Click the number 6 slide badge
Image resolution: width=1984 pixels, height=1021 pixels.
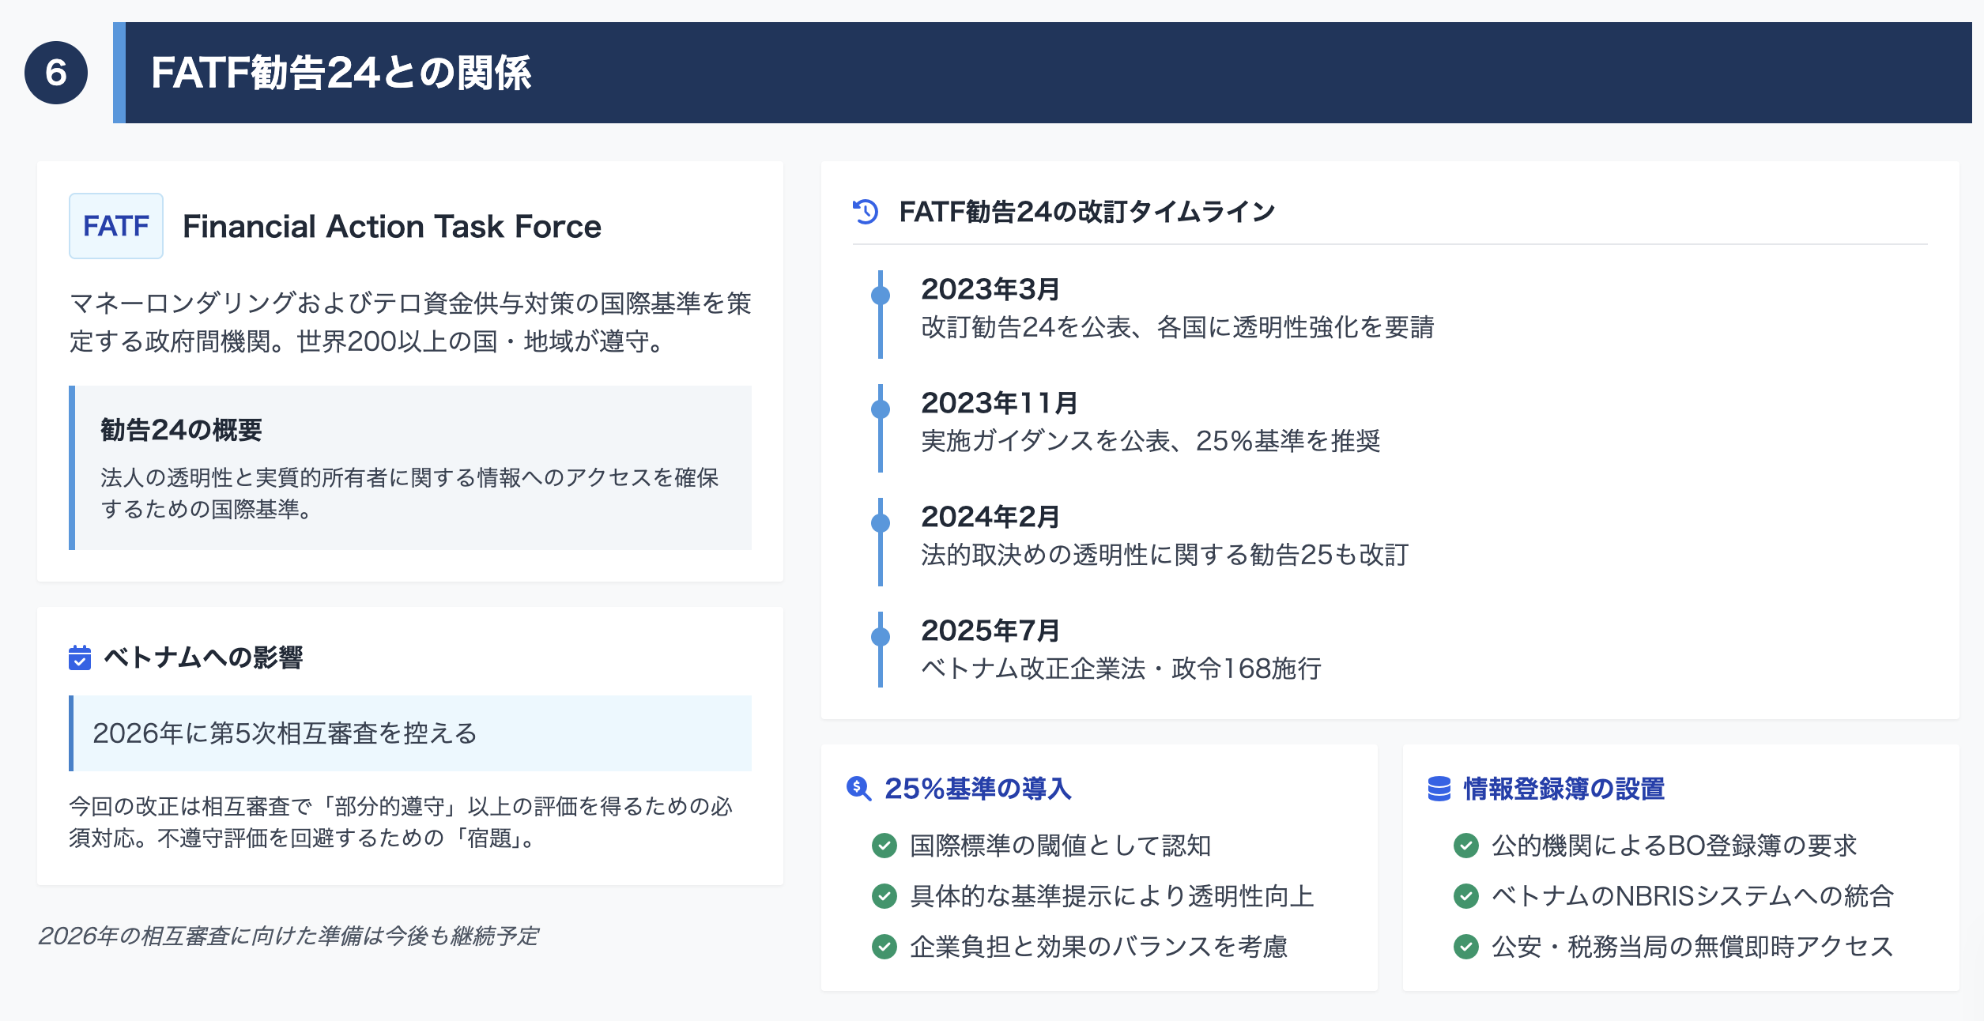coord(56,73)
